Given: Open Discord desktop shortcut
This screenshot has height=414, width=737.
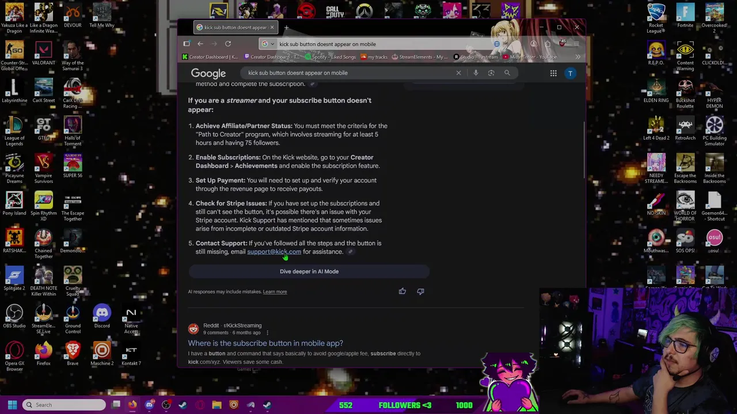Looking at the screenshot, I should (102, 316).
